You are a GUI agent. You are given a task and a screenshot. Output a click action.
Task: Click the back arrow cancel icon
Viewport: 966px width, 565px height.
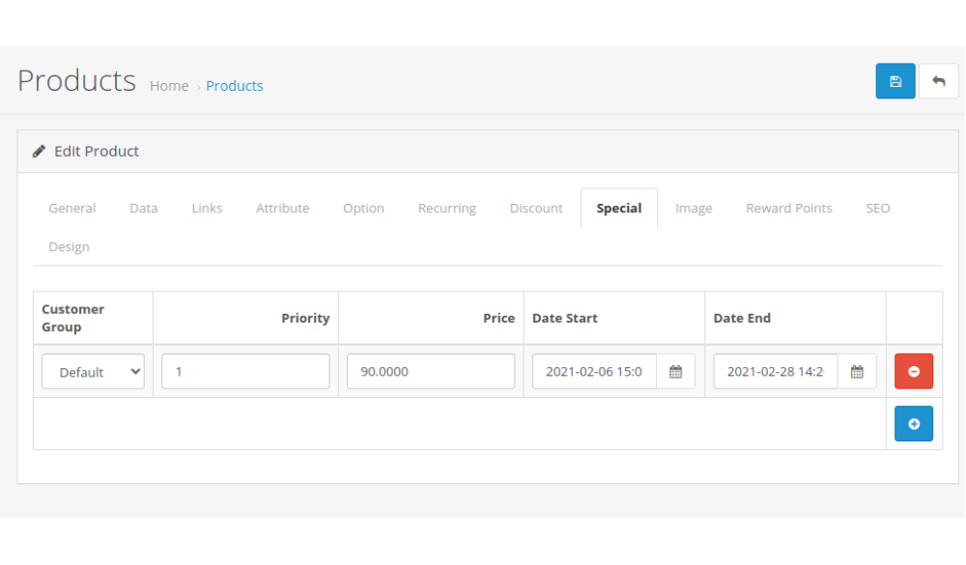(x=938, y=82)
